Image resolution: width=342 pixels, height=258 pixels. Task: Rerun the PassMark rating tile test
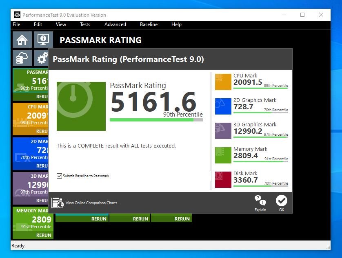(31, 97)
